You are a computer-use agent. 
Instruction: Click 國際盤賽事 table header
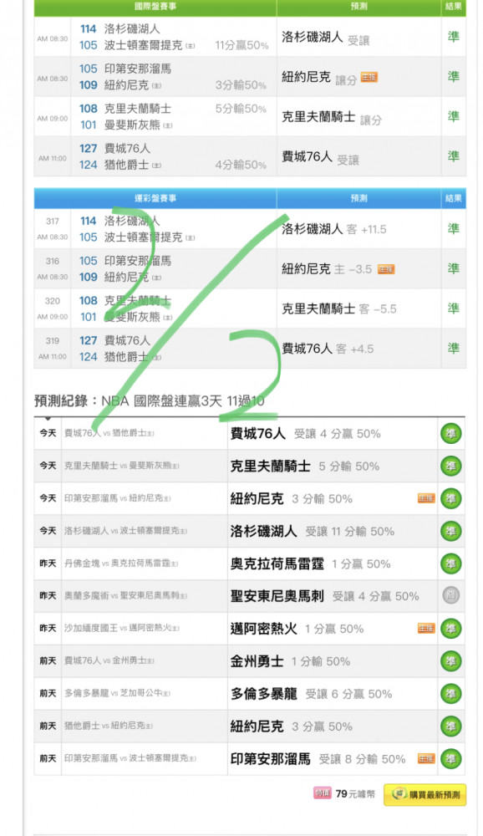pyautogui.click(x=155, y=7)
